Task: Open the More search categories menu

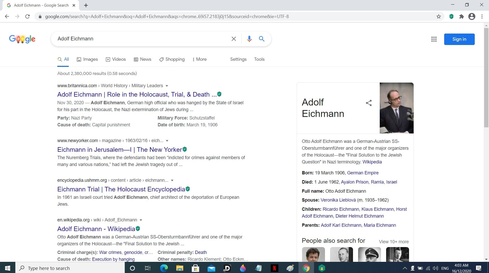Action: pyautogui.click(x=199, y=59)
